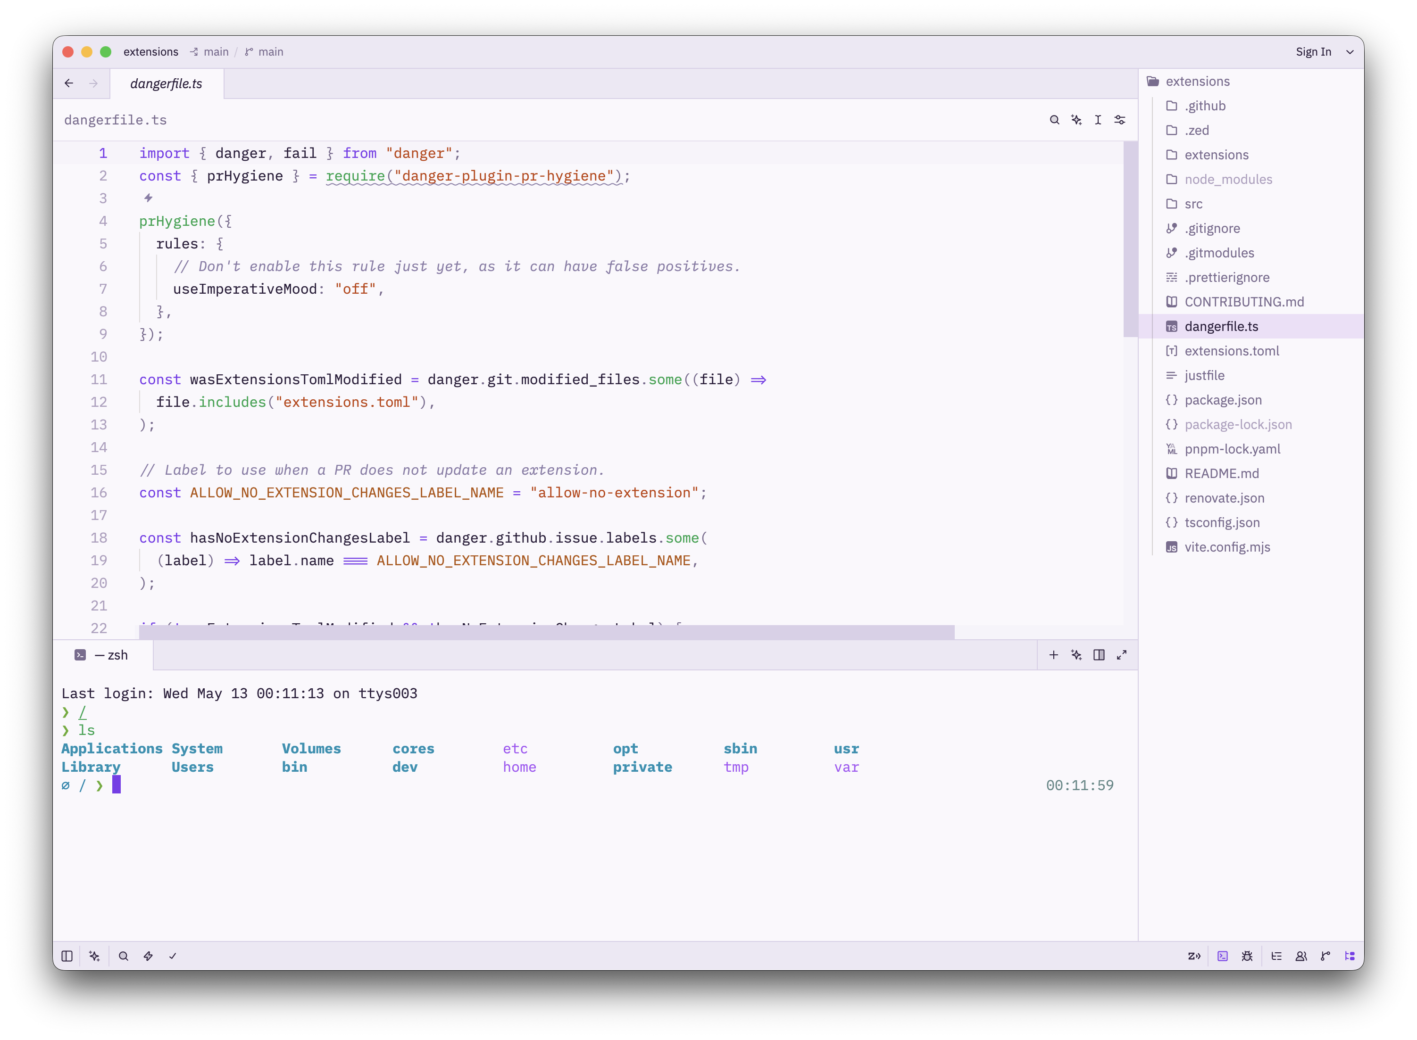Expand the src folder
1417x1040 pixels.
[x=1252, y=204]
